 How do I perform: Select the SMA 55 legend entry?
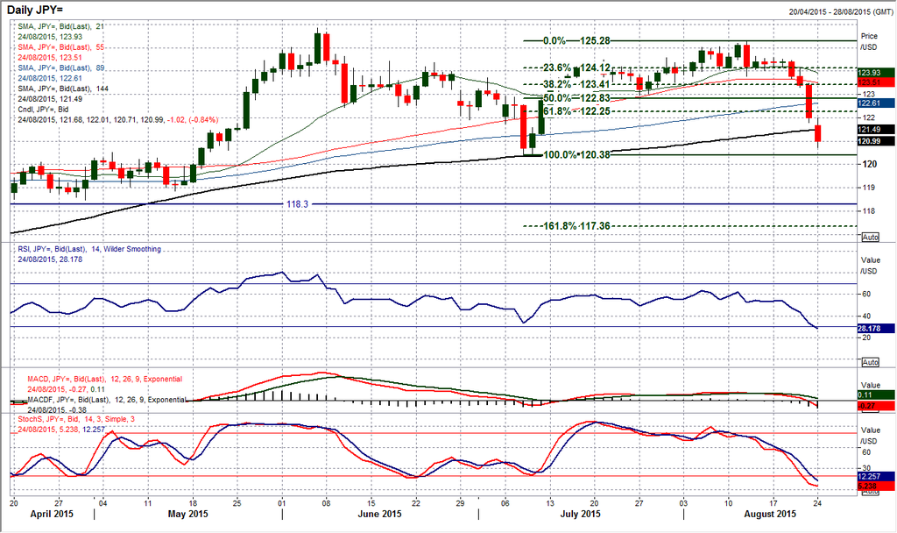[60, 47]
